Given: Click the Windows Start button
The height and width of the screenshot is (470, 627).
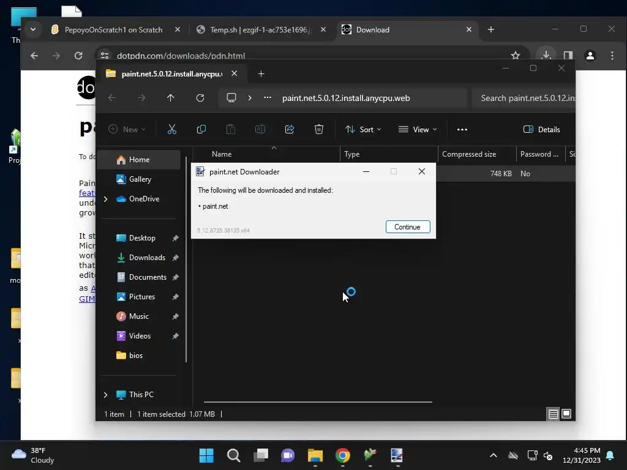Looking at the screenshot, I should point(206,455).
